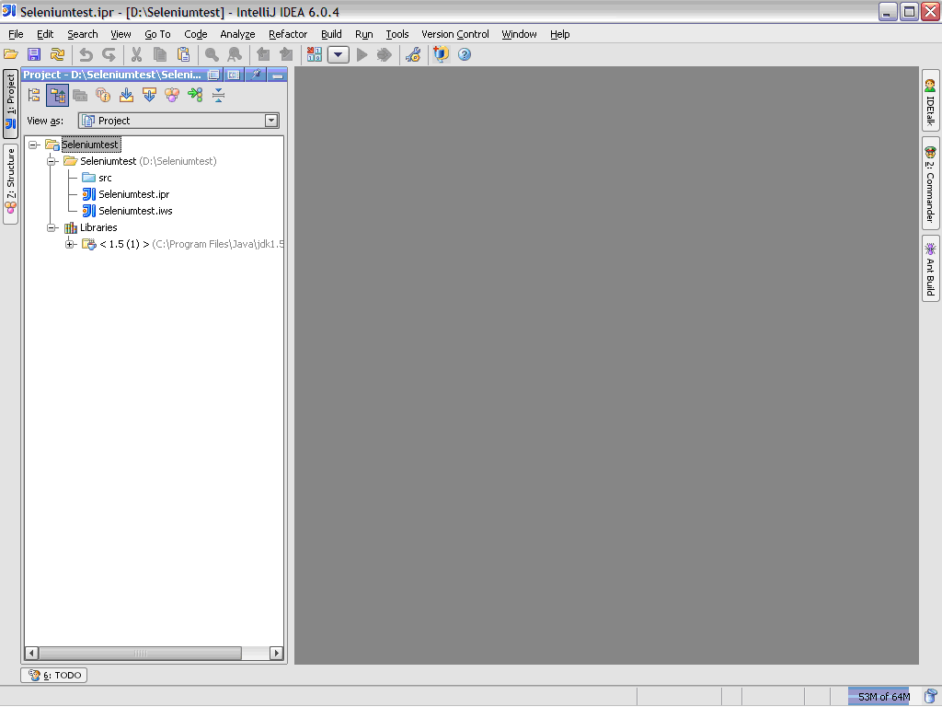Open the View as Project combo box
The image size is (942, 707).
click(178, 121)
